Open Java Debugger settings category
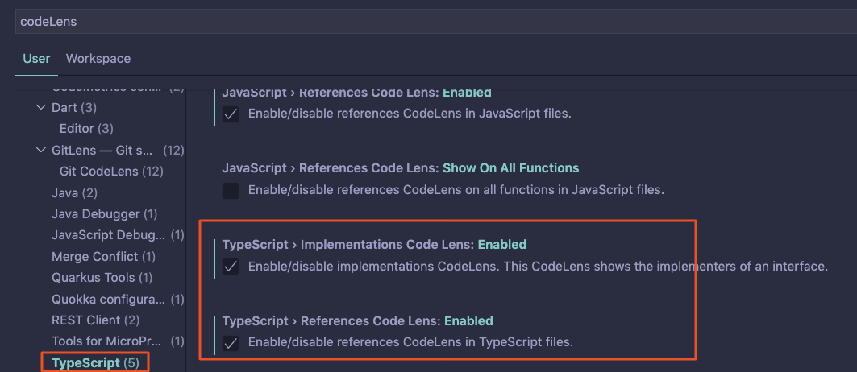Viewport: 857px width, 372px height. (x=104, y=214)
